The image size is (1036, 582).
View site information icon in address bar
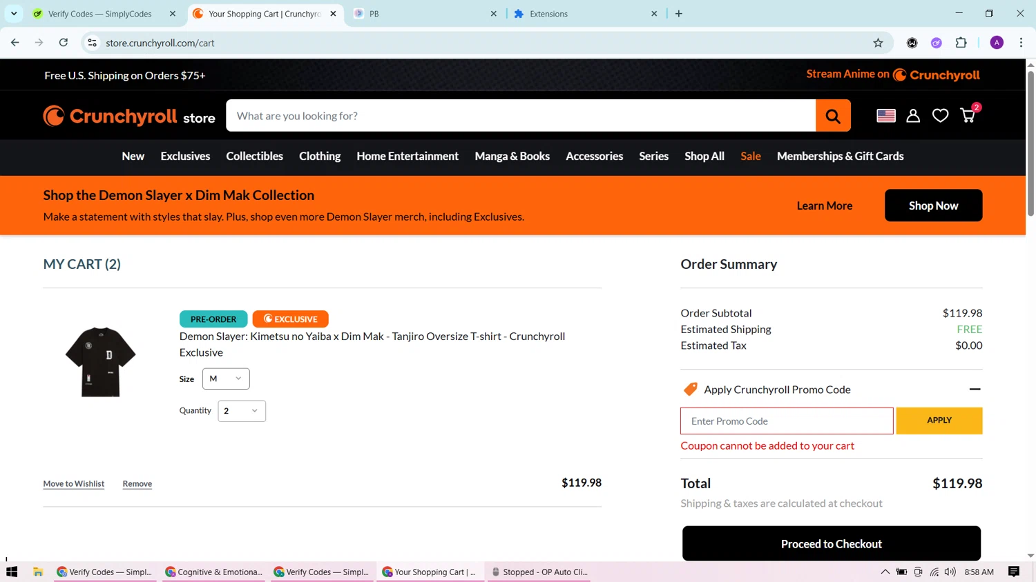coord(92,43)
